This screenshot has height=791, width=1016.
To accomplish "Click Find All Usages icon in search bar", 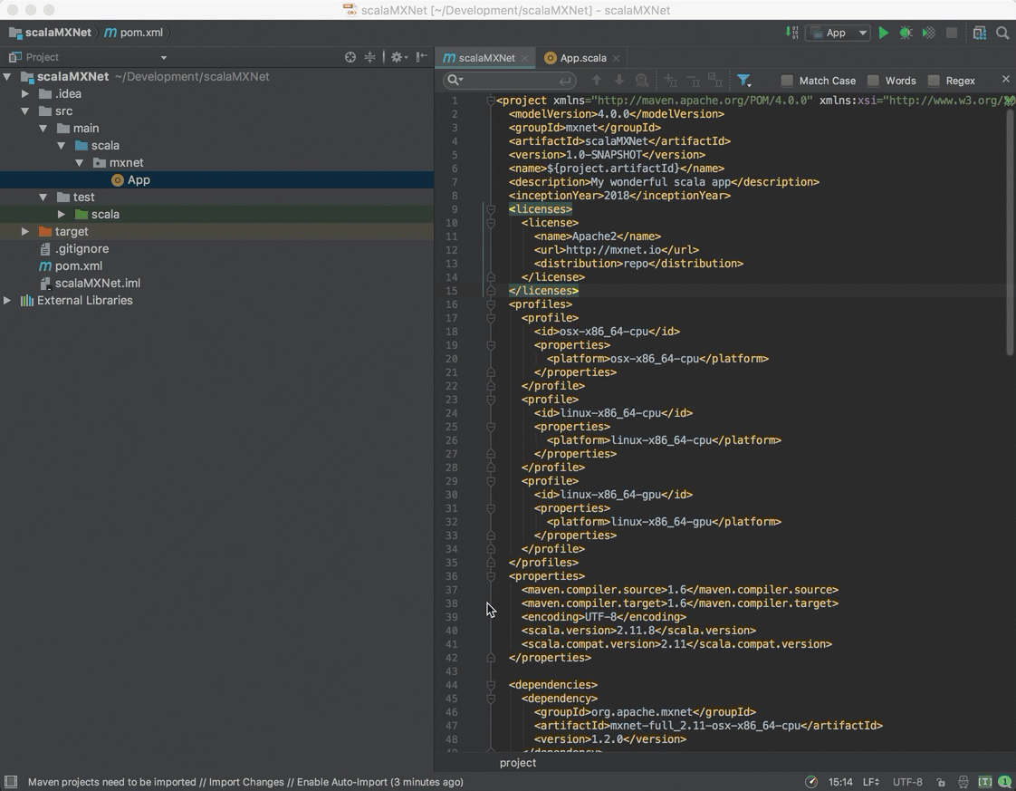I will (642, 80).
